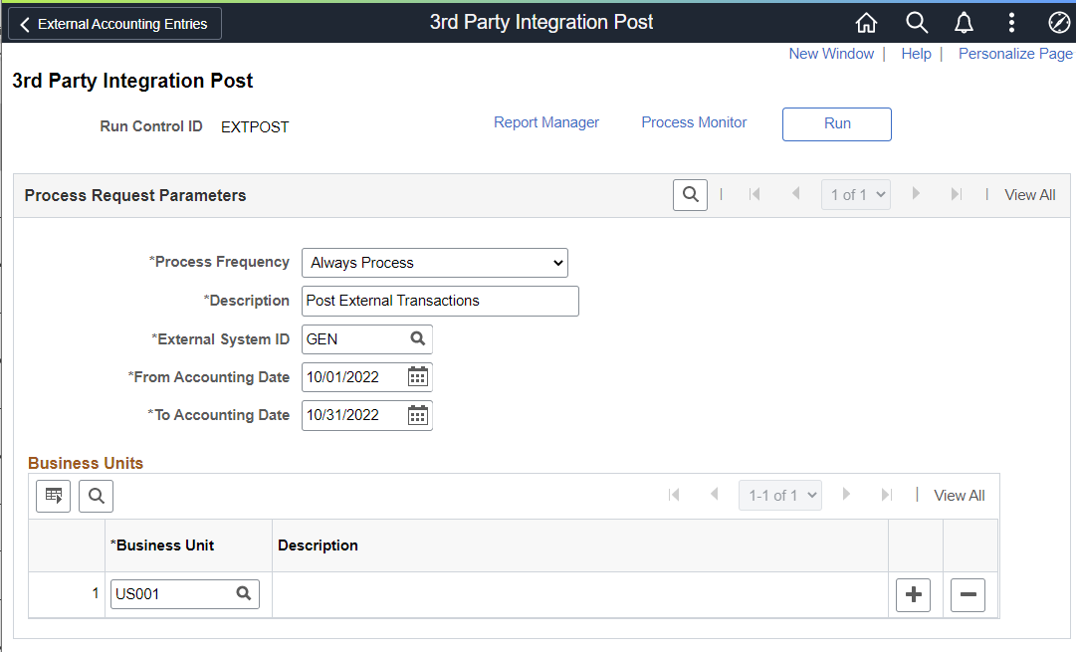
Task: Click View All in Process Request Parameters
Action: click(x=1030, y=194)
